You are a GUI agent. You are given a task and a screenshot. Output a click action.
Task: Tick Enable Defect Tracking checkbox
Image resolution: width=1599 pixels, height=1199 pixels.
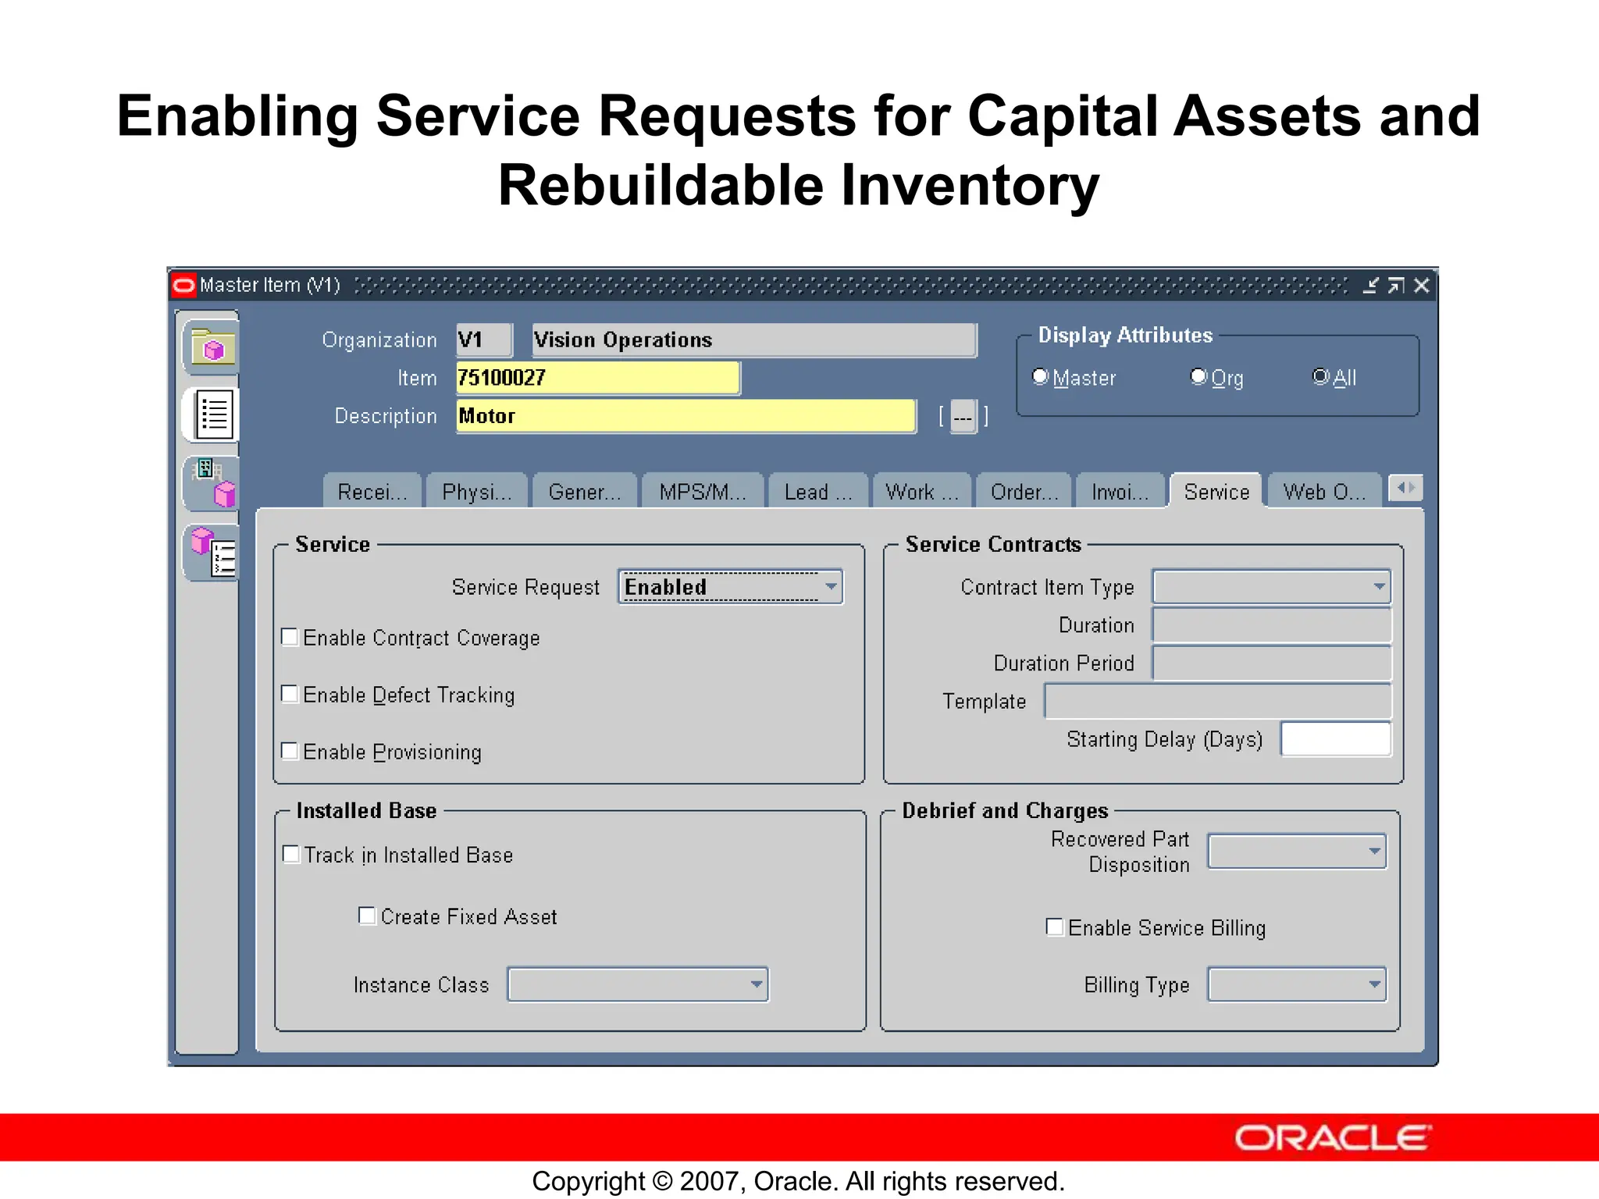[x=290, y=694]
